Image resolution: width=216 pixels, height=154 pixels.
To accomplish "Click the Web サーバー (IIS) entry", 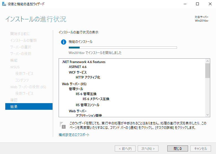I will [x=74, y=84].
